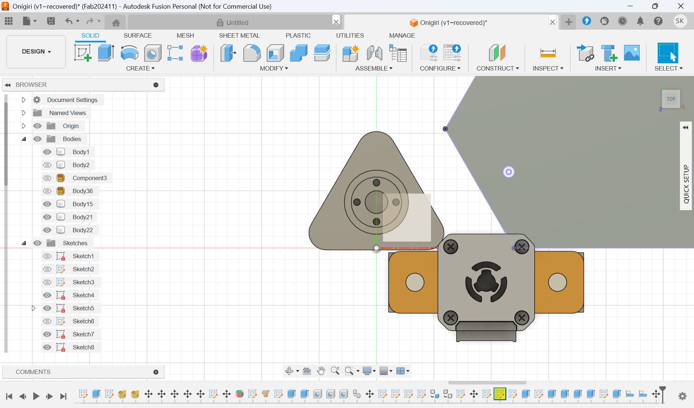Collapse the Bodies folder
Image resolution: width=694 pixels, height=408 pixels.
click(x=24, y=139)
